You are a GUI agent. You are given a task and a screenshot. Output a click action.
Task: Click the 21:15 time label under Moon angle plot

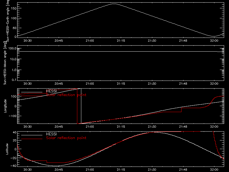coord(121,84)
